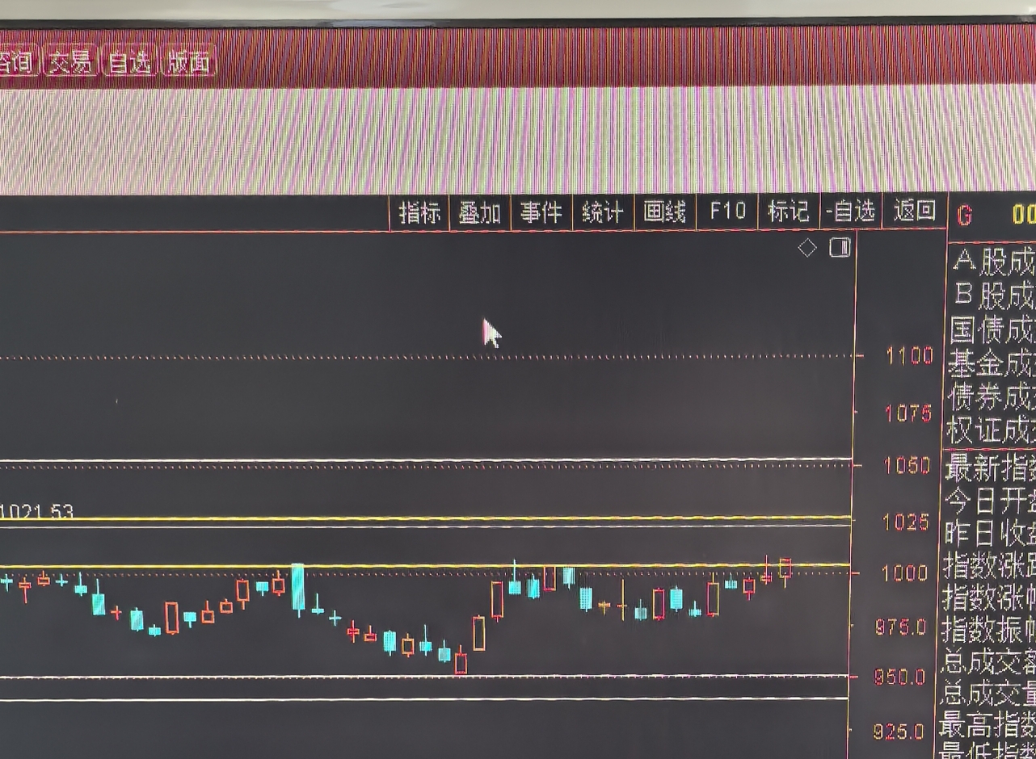1036x759 pixels.
Task: Select the 权证成 row in info panel
Action: pos(991,430)
